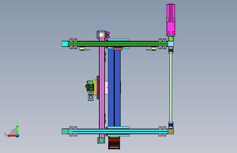This screenshot has height=153, width=237.
Task: Click the light pink carriage block
Action: tap(106, 88)
